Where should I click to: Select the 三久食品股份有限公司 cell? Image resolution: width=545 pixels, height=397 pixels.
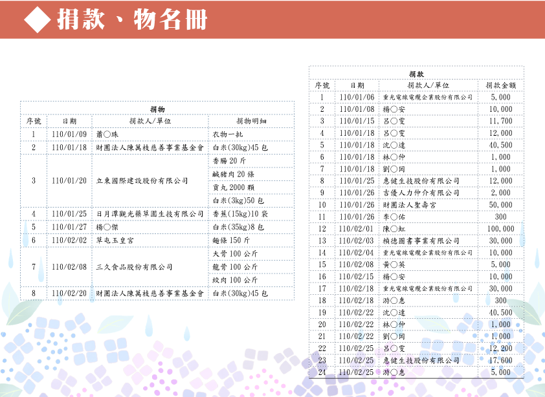[135, 266]
